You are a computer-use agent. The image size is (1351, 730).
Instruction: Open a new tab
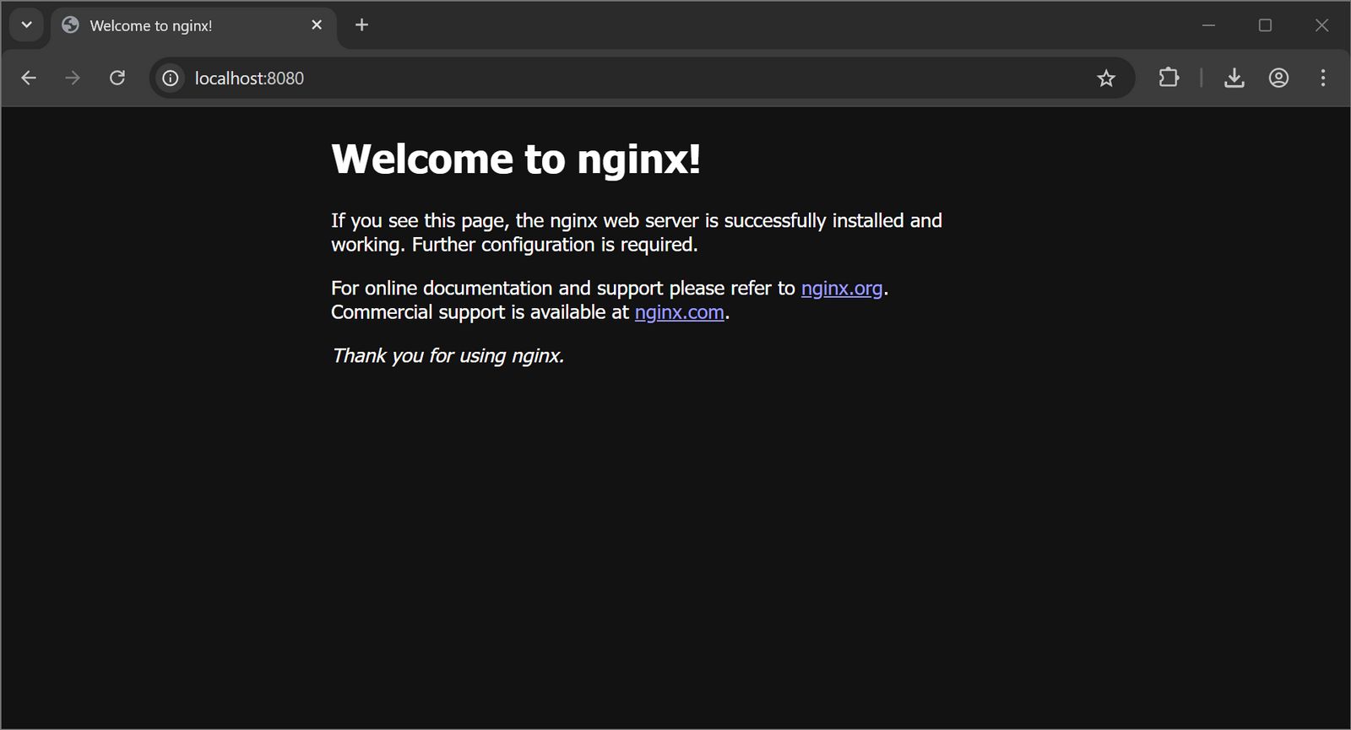point(362,25)
